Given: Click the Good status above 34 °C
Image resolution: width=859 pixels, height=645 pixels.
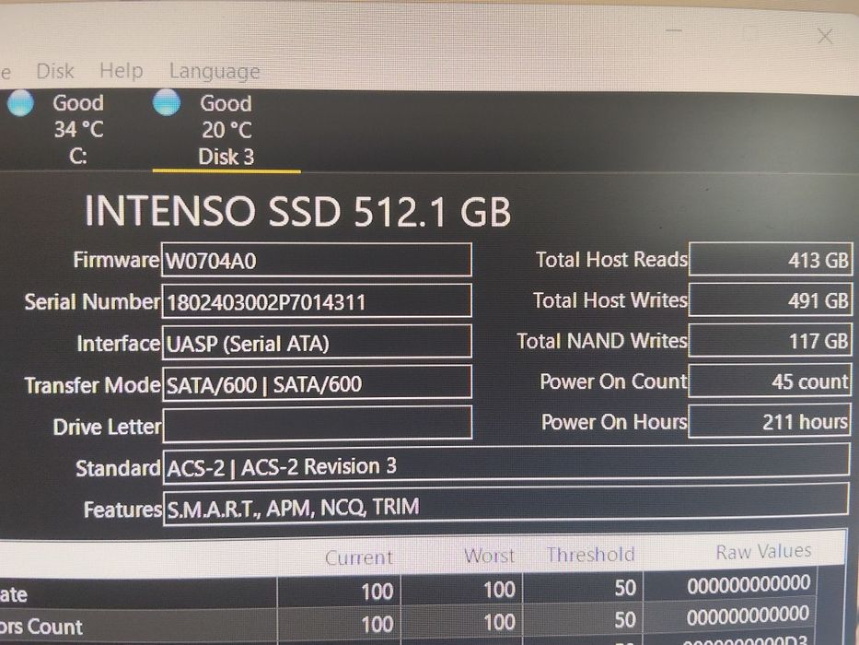Looking at the screenshot, I should [x=78, y=102].
